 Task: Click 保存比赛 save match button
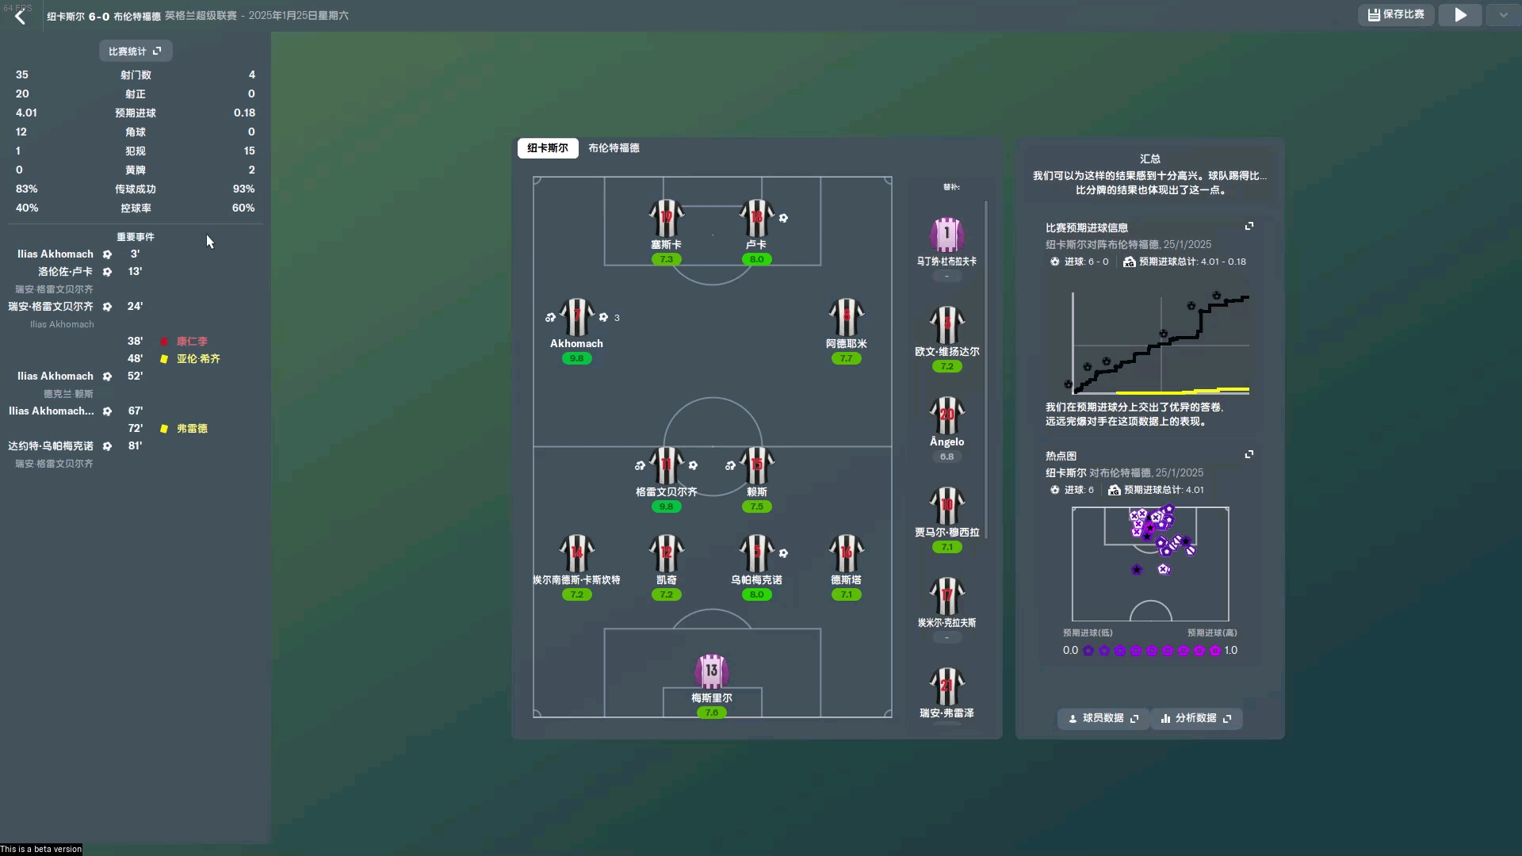click(1396, 15)
